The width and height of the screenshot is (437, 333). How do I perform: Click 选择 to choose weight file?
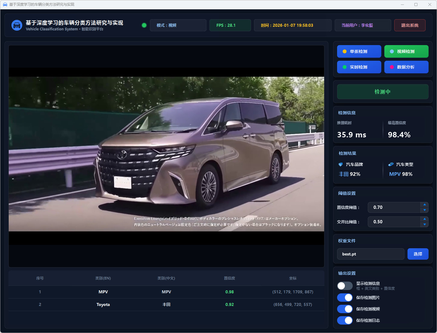tap(418, 254)
